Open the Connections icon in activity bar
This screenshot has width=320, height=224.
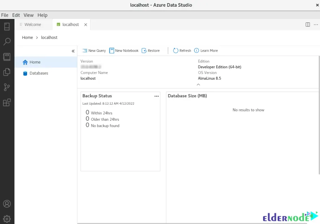coord(7,26)
